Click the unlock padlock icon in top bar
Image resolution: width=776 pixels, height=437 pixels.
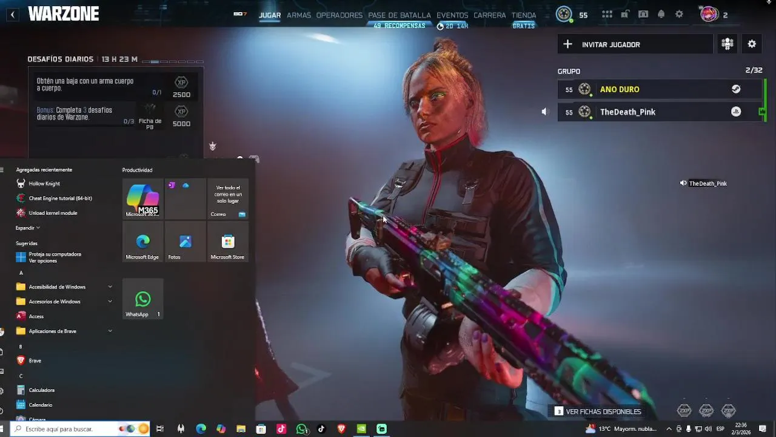pyautogui.click(x=625, y=15)
